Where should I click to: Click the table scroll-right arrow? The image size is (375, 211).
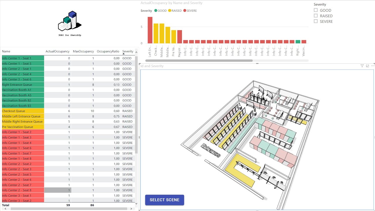coord(132,209)
